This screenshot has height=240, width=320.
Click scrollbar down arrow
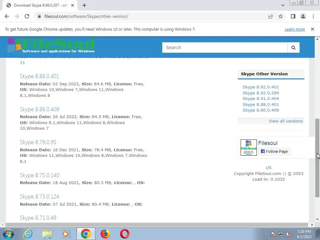pos(317,219)
